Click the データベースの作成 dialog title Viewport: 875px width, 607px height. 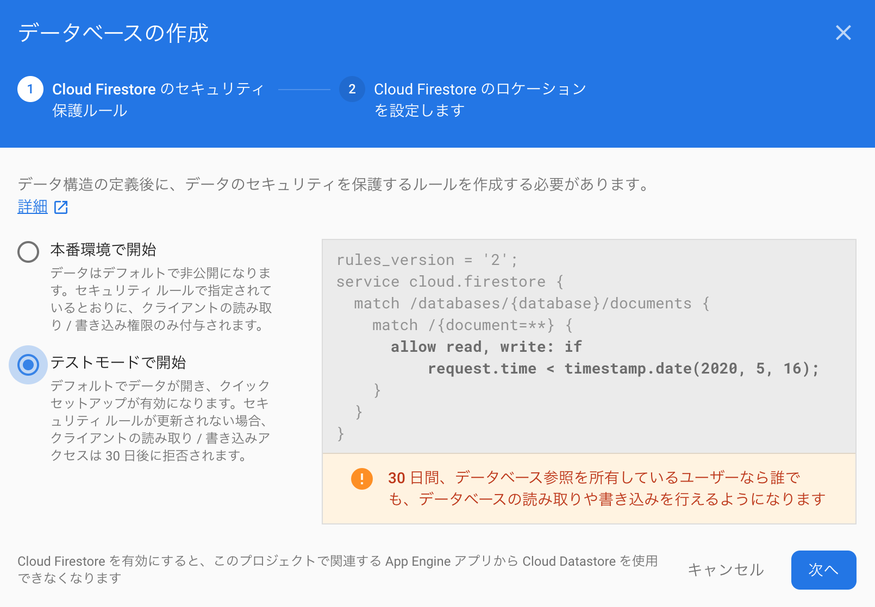(114, 33)
